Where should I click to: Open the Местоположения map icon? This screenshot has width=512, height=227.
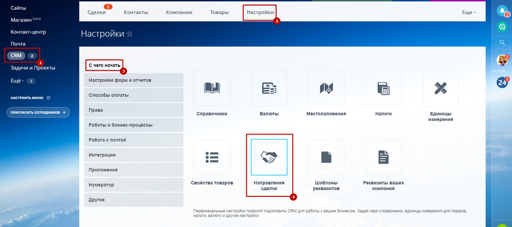(x=326, y=88)
